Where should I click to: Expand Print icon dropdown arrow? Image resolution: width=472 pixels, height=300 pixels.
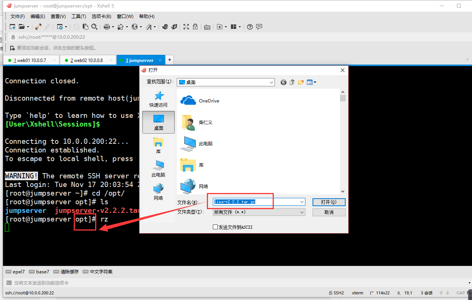[x=112, y=27]
